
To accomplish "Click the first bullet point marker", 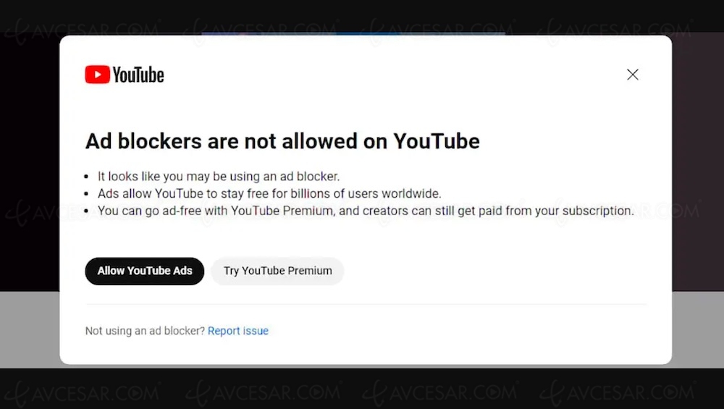I will pyautogui.click(x=89, y=177).
